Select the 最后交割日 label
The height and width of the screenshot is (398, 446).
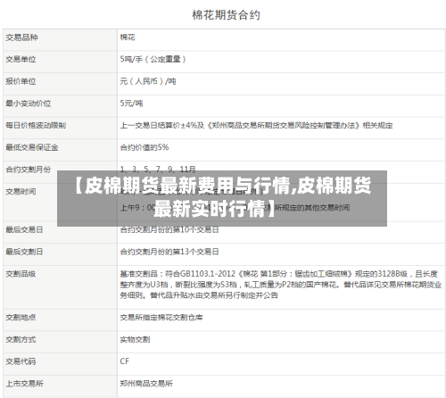pyautogui.click(x=24, y=252)
